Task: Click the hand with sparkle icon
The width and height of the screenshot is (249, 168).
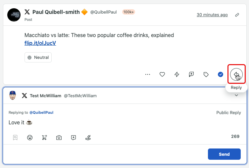Action: pos(88,138)
